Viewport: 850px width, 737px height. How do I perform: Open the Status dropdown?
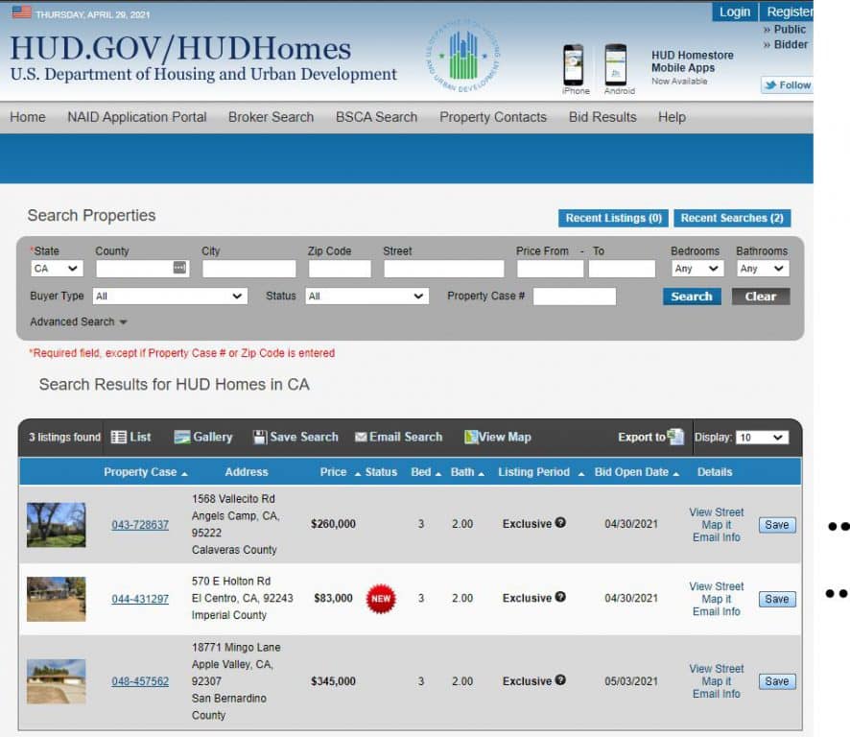[x=366, y=297]
